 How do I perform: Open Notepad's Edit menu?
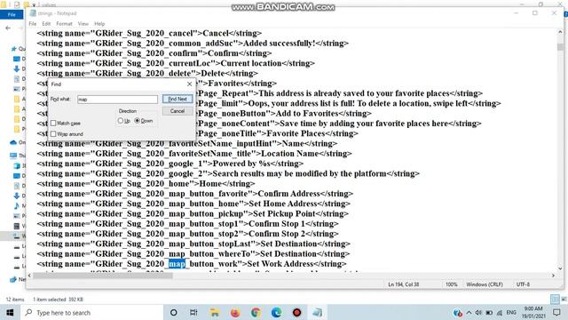pos(46,24)
